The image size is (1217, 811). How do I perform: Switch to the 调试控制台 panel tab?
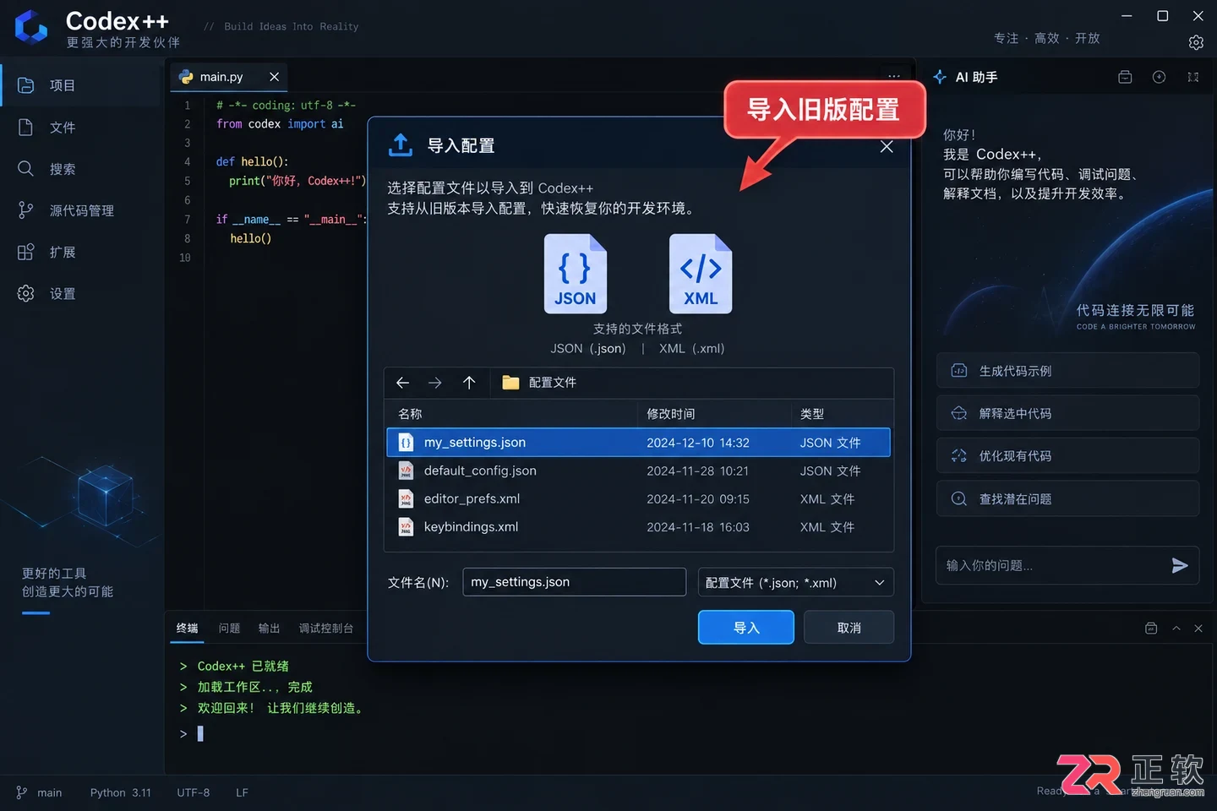click(x=326, y=629)
